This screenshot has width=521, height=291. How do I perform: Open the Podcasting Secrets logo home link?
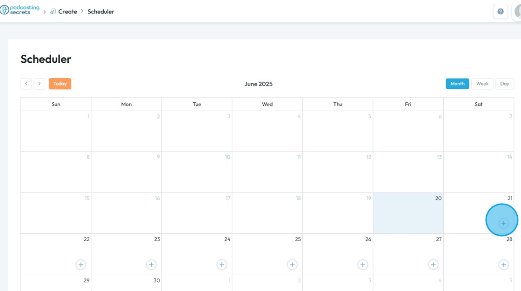[x=20, y=10]
